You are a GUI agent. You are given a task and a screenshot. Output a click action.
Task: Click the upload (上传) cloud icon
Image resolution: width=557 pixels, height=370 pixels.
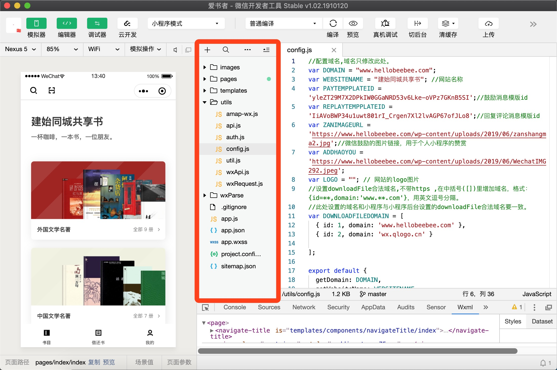pyautogui.click(x=488, y=24)
